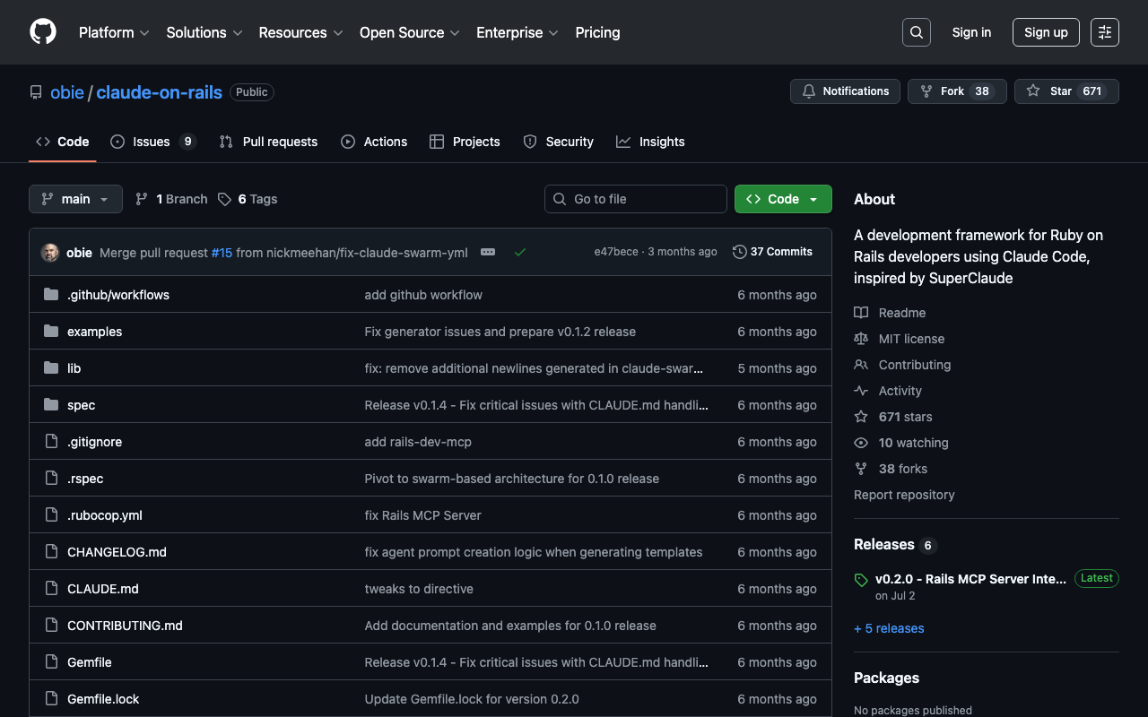Open the main branch dropdown
Image resolution: width=1148 pixels, height=717 pixels.
point(75,199)
